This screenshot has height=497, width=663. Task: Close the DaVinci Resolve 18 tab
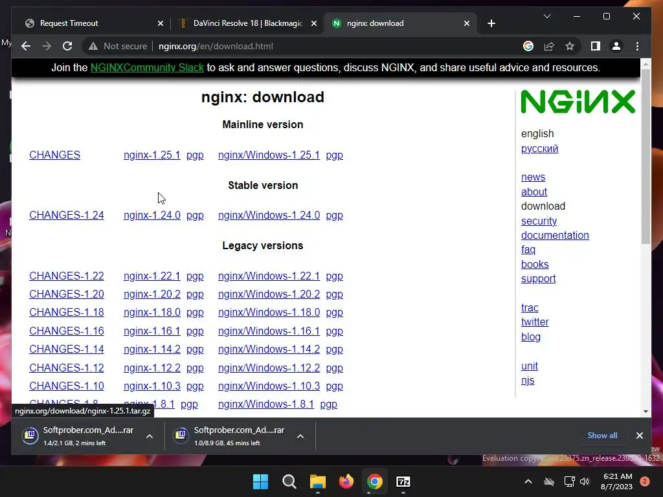[x=314, y=23]
